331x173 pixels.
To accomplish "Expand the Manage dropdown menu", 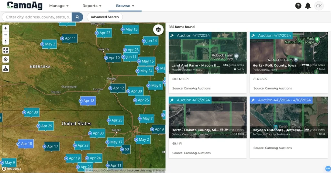I will coord(59,6).
